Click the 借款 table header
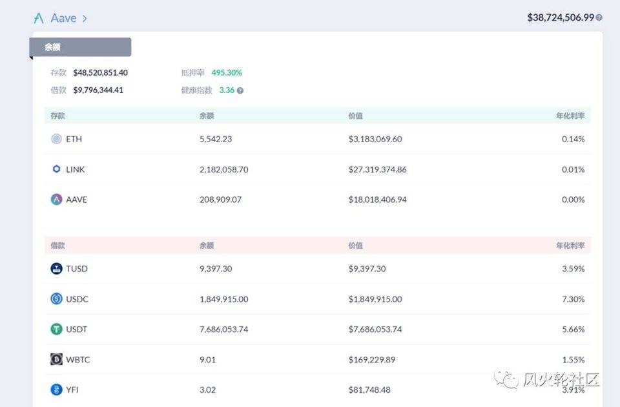Image resolution: width=620 pixels, height=407 pixels. click(x=58, y=246)
